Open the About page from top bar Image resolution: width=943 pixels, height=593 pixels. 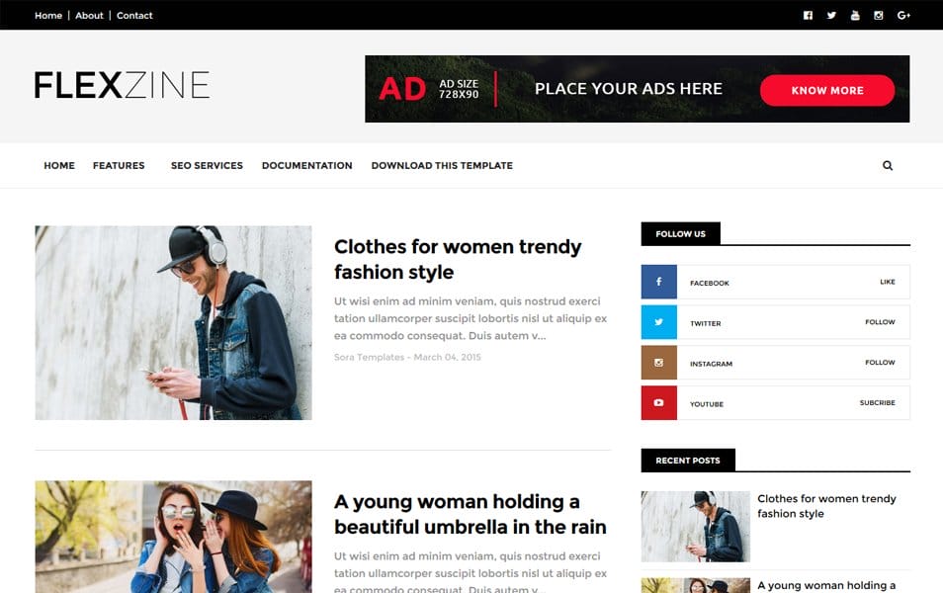(x=89, y=15)
